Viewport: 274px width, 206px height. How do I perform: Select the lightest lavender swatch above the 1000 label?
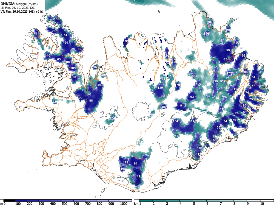[x=126, y=201]
